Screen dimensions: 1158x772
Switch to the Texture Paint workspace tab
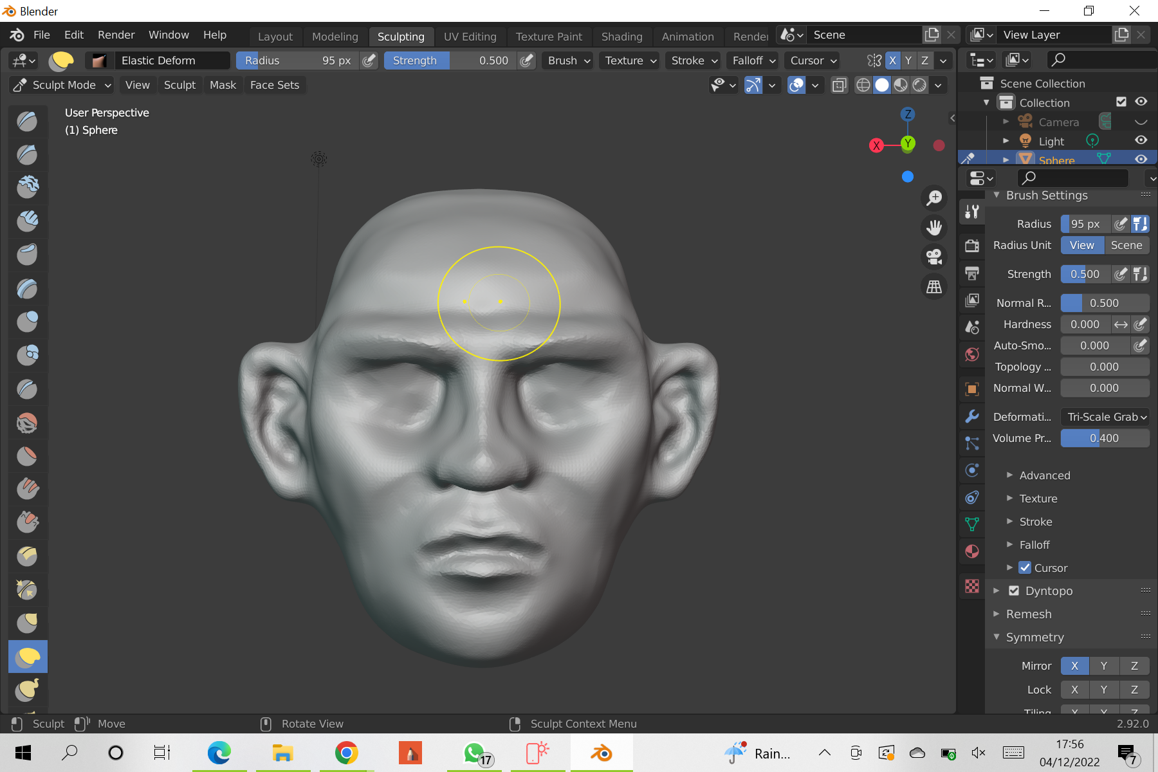pyautogui.click(x=548, y=37)
